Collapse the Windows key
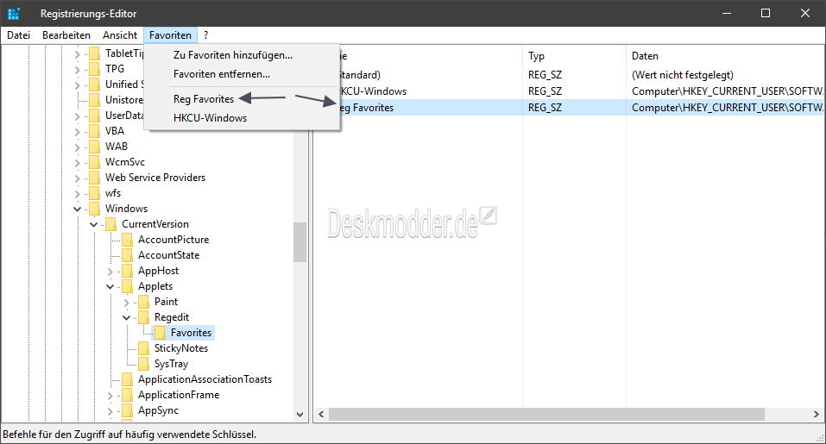The height and width of the screenshot is (444, 826). click(78, 209)
